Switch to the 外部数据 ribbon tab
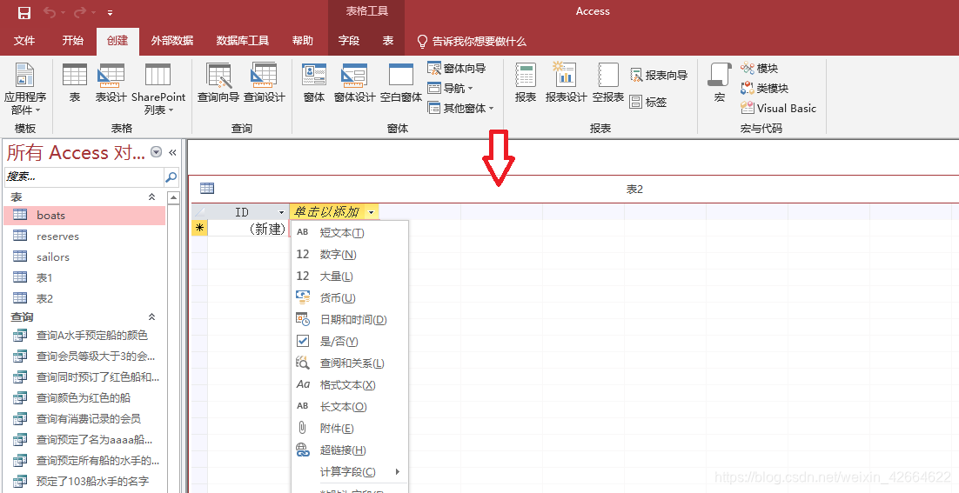The image size is (959, 493). point(171,41)
